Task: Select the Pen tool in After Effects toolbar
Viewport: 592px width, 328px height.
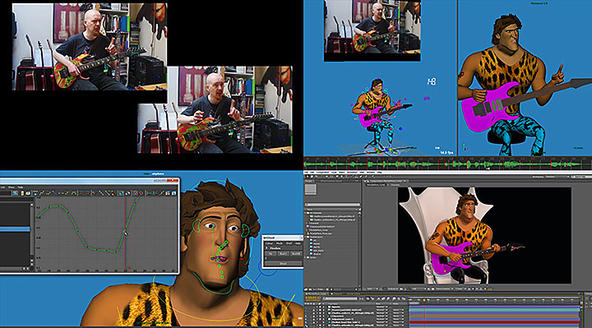Action: (x=342, y=176)
